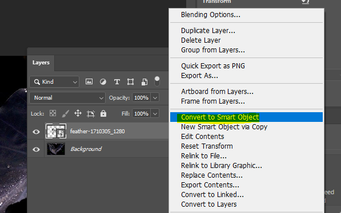The image size is (341, 213).
Task: Click the Fill 100% value field
Action: [141, 113]
